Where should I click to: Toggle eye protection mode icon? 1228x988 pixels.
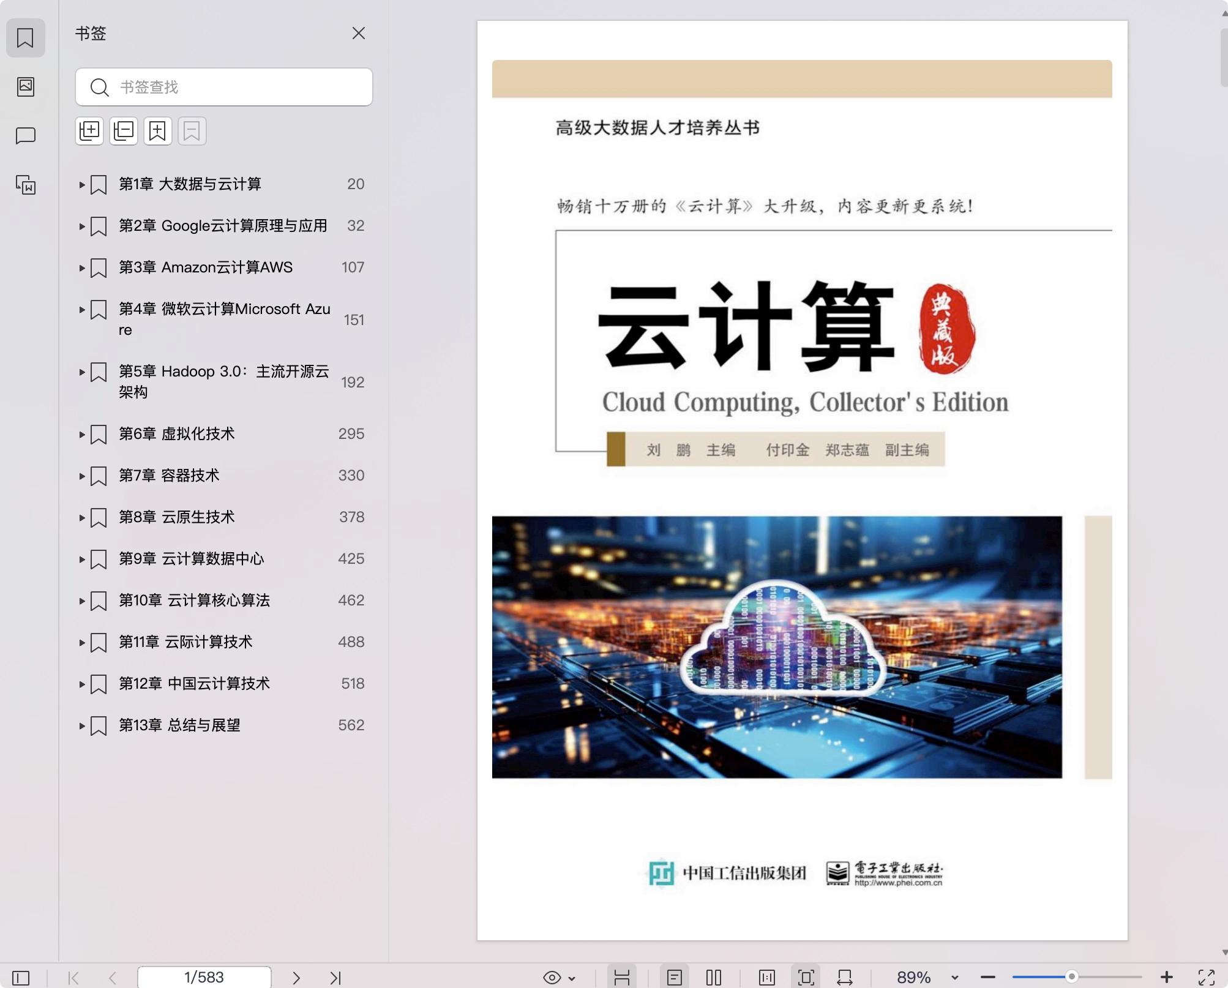point(552,978)
